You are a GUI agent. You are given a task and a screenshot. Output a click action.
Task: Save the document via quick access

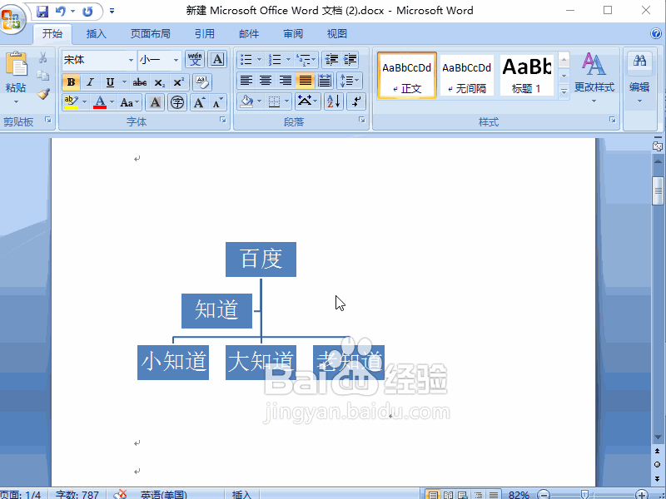[42, 11]
